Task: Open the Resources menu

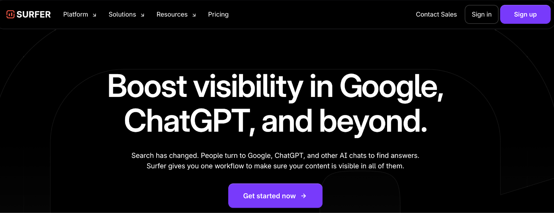Action: [172, 15]
